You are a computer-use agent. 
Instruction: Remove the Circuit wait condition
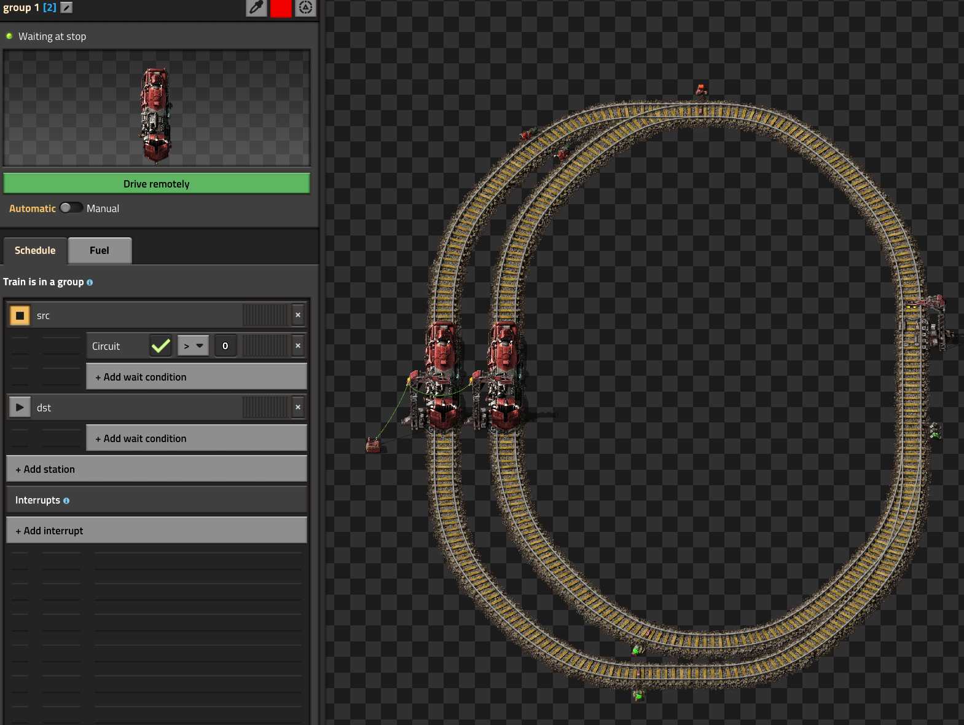point(298,346)
